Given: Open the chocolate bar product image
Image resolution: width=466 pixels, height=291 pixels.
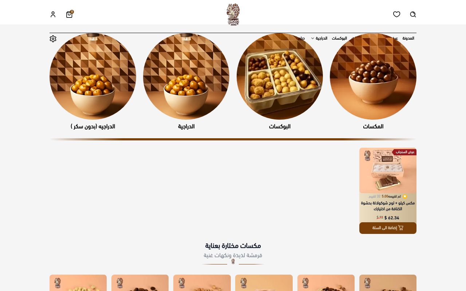Looking at the screenshot, I should pyautogui.click(x=388, y=170).
